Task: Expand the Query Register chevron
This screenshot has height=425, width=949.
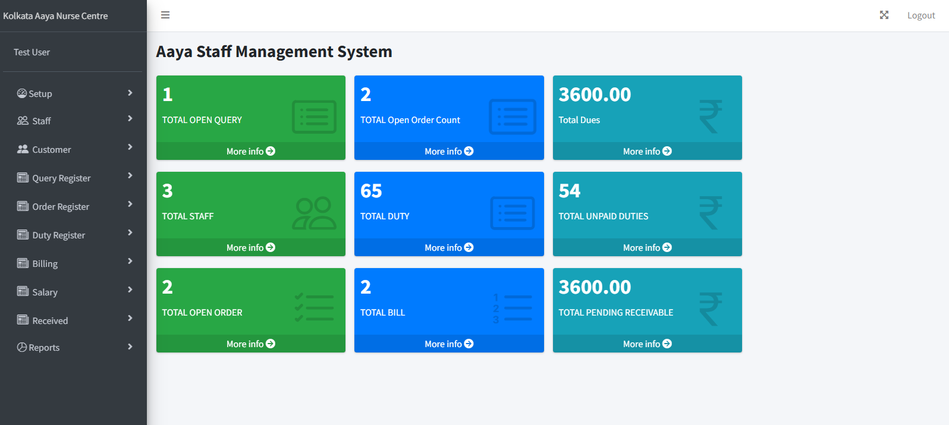Action: click(130, 176)
